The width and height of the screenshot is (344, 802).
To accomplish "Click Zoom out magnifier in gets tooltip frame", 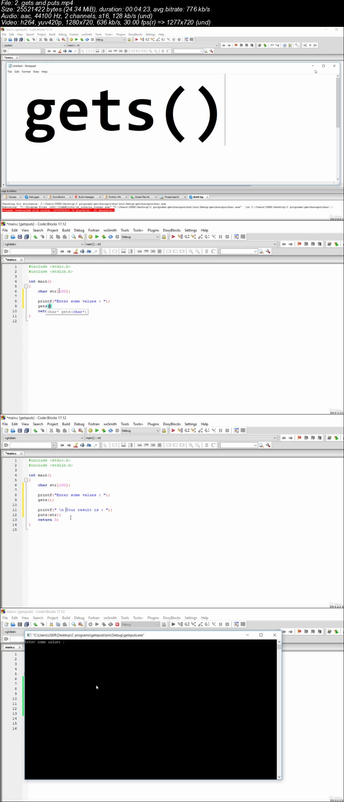I will point(198,251).
